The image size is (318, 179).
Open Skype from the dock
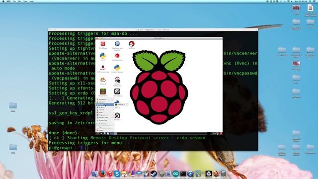coord(117,174)
